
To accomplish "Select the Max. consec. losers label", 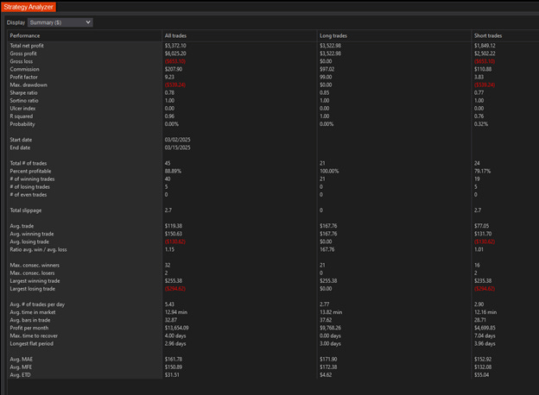I will click(x=32, y=273).
